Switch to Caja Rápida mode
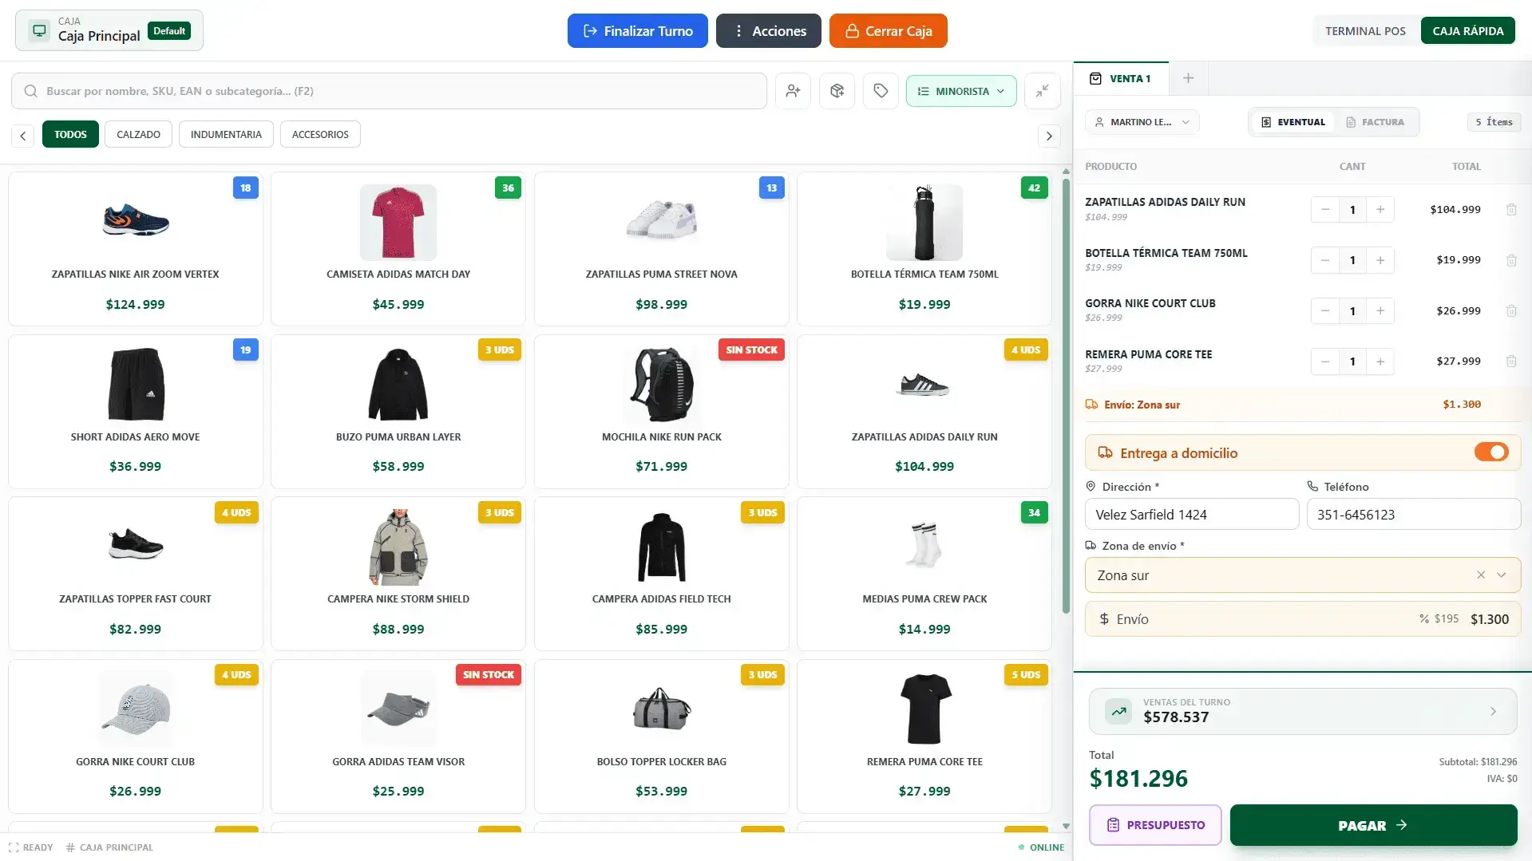The height and width of the screenshot is (861, 1532). coord(1468,31)
